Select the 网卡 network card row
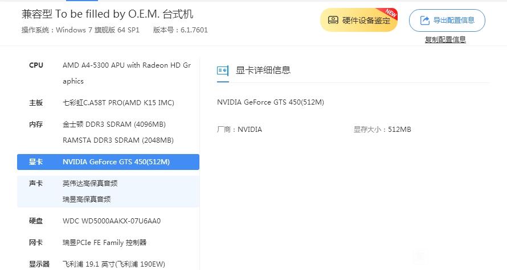 (x=108, y=242)
